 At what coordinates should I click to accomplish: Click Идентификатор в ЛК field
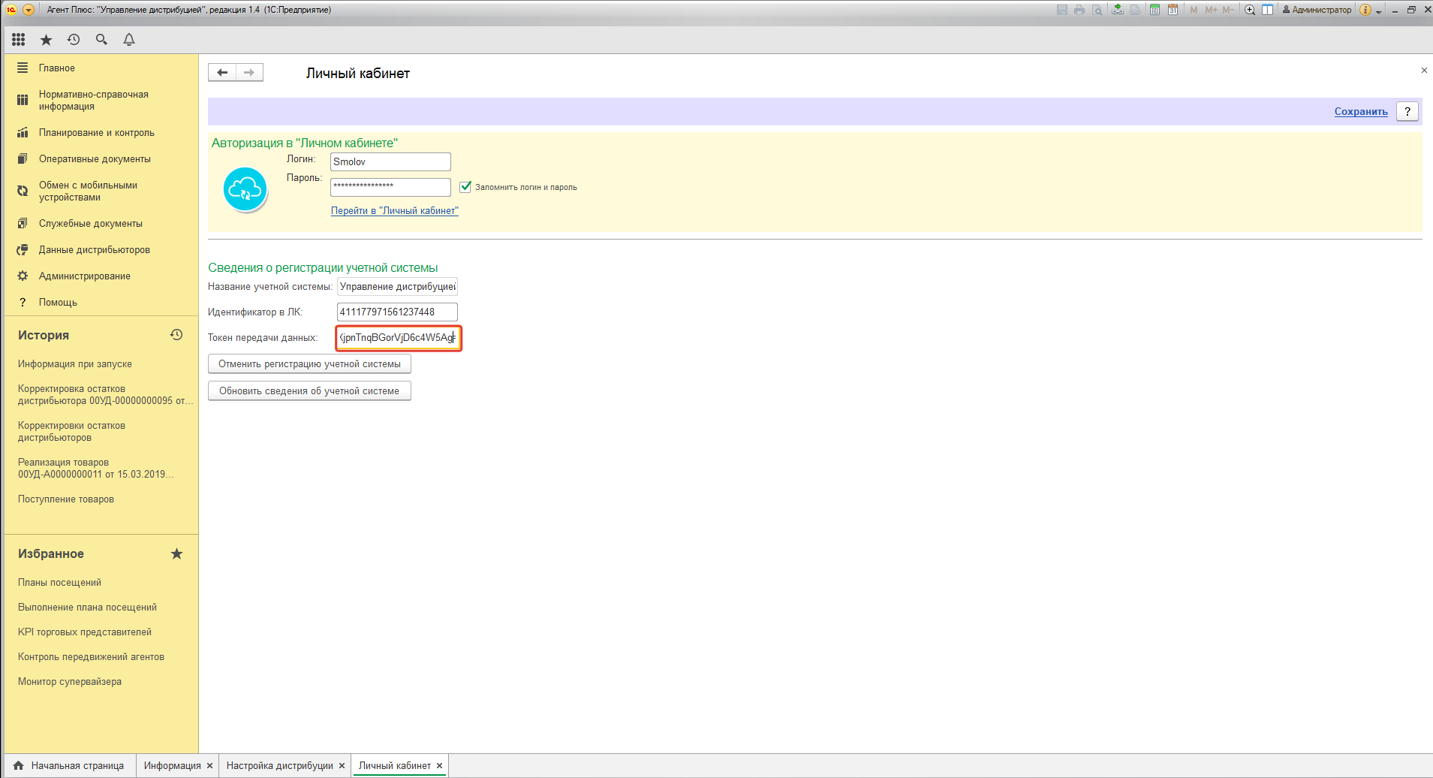397,312
